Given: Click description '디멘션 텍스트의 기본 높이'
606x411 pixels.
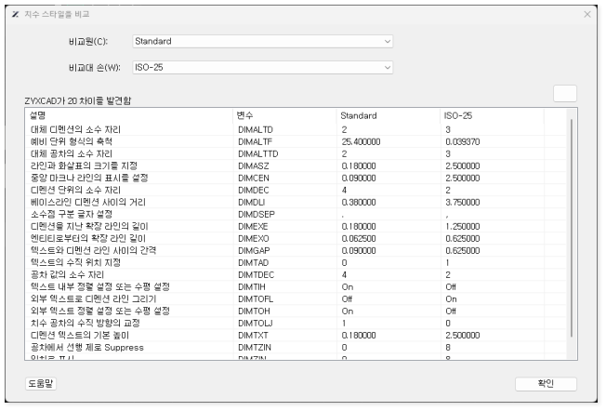Looking at the screenshot, I should point(80,336).
